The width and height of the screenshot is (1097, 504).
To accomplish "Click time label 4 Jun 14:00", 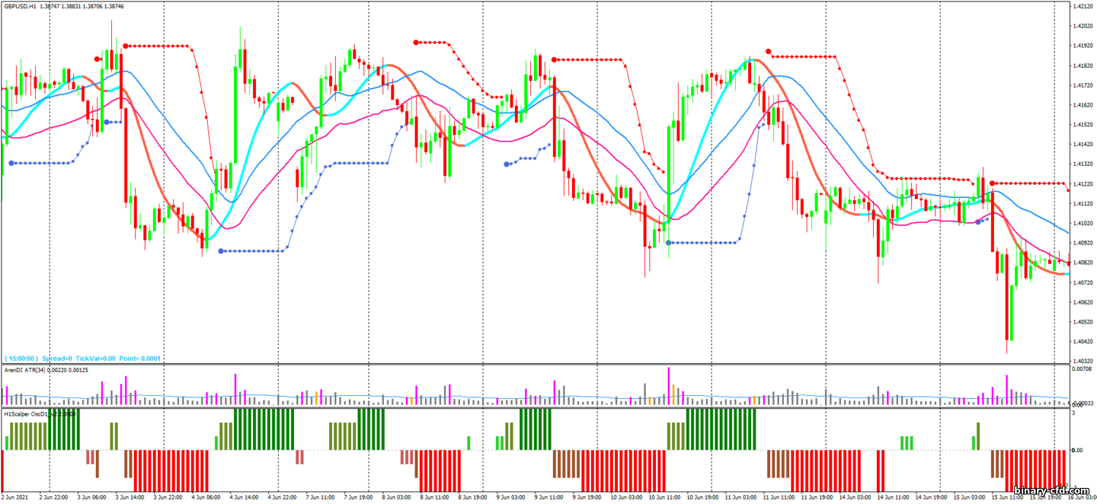I will coord(244,497).
